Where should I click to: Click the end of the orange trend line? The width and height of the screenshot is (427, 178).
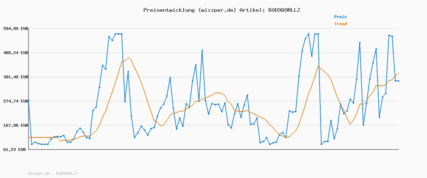pyautogui.click(x=399, y=73)
